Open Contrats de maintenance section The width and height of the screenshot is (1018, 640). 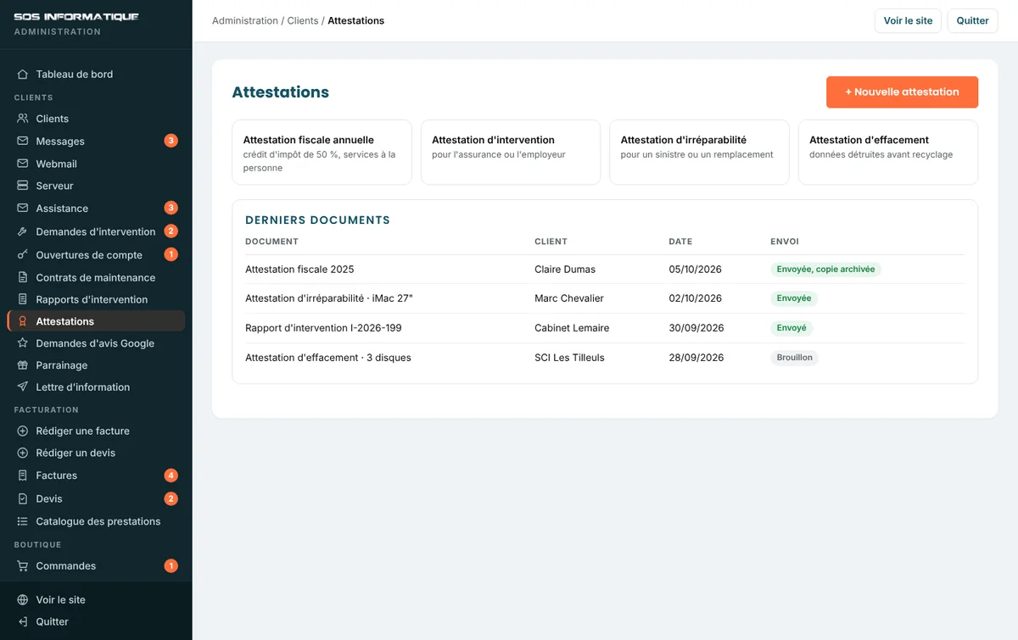96,277
